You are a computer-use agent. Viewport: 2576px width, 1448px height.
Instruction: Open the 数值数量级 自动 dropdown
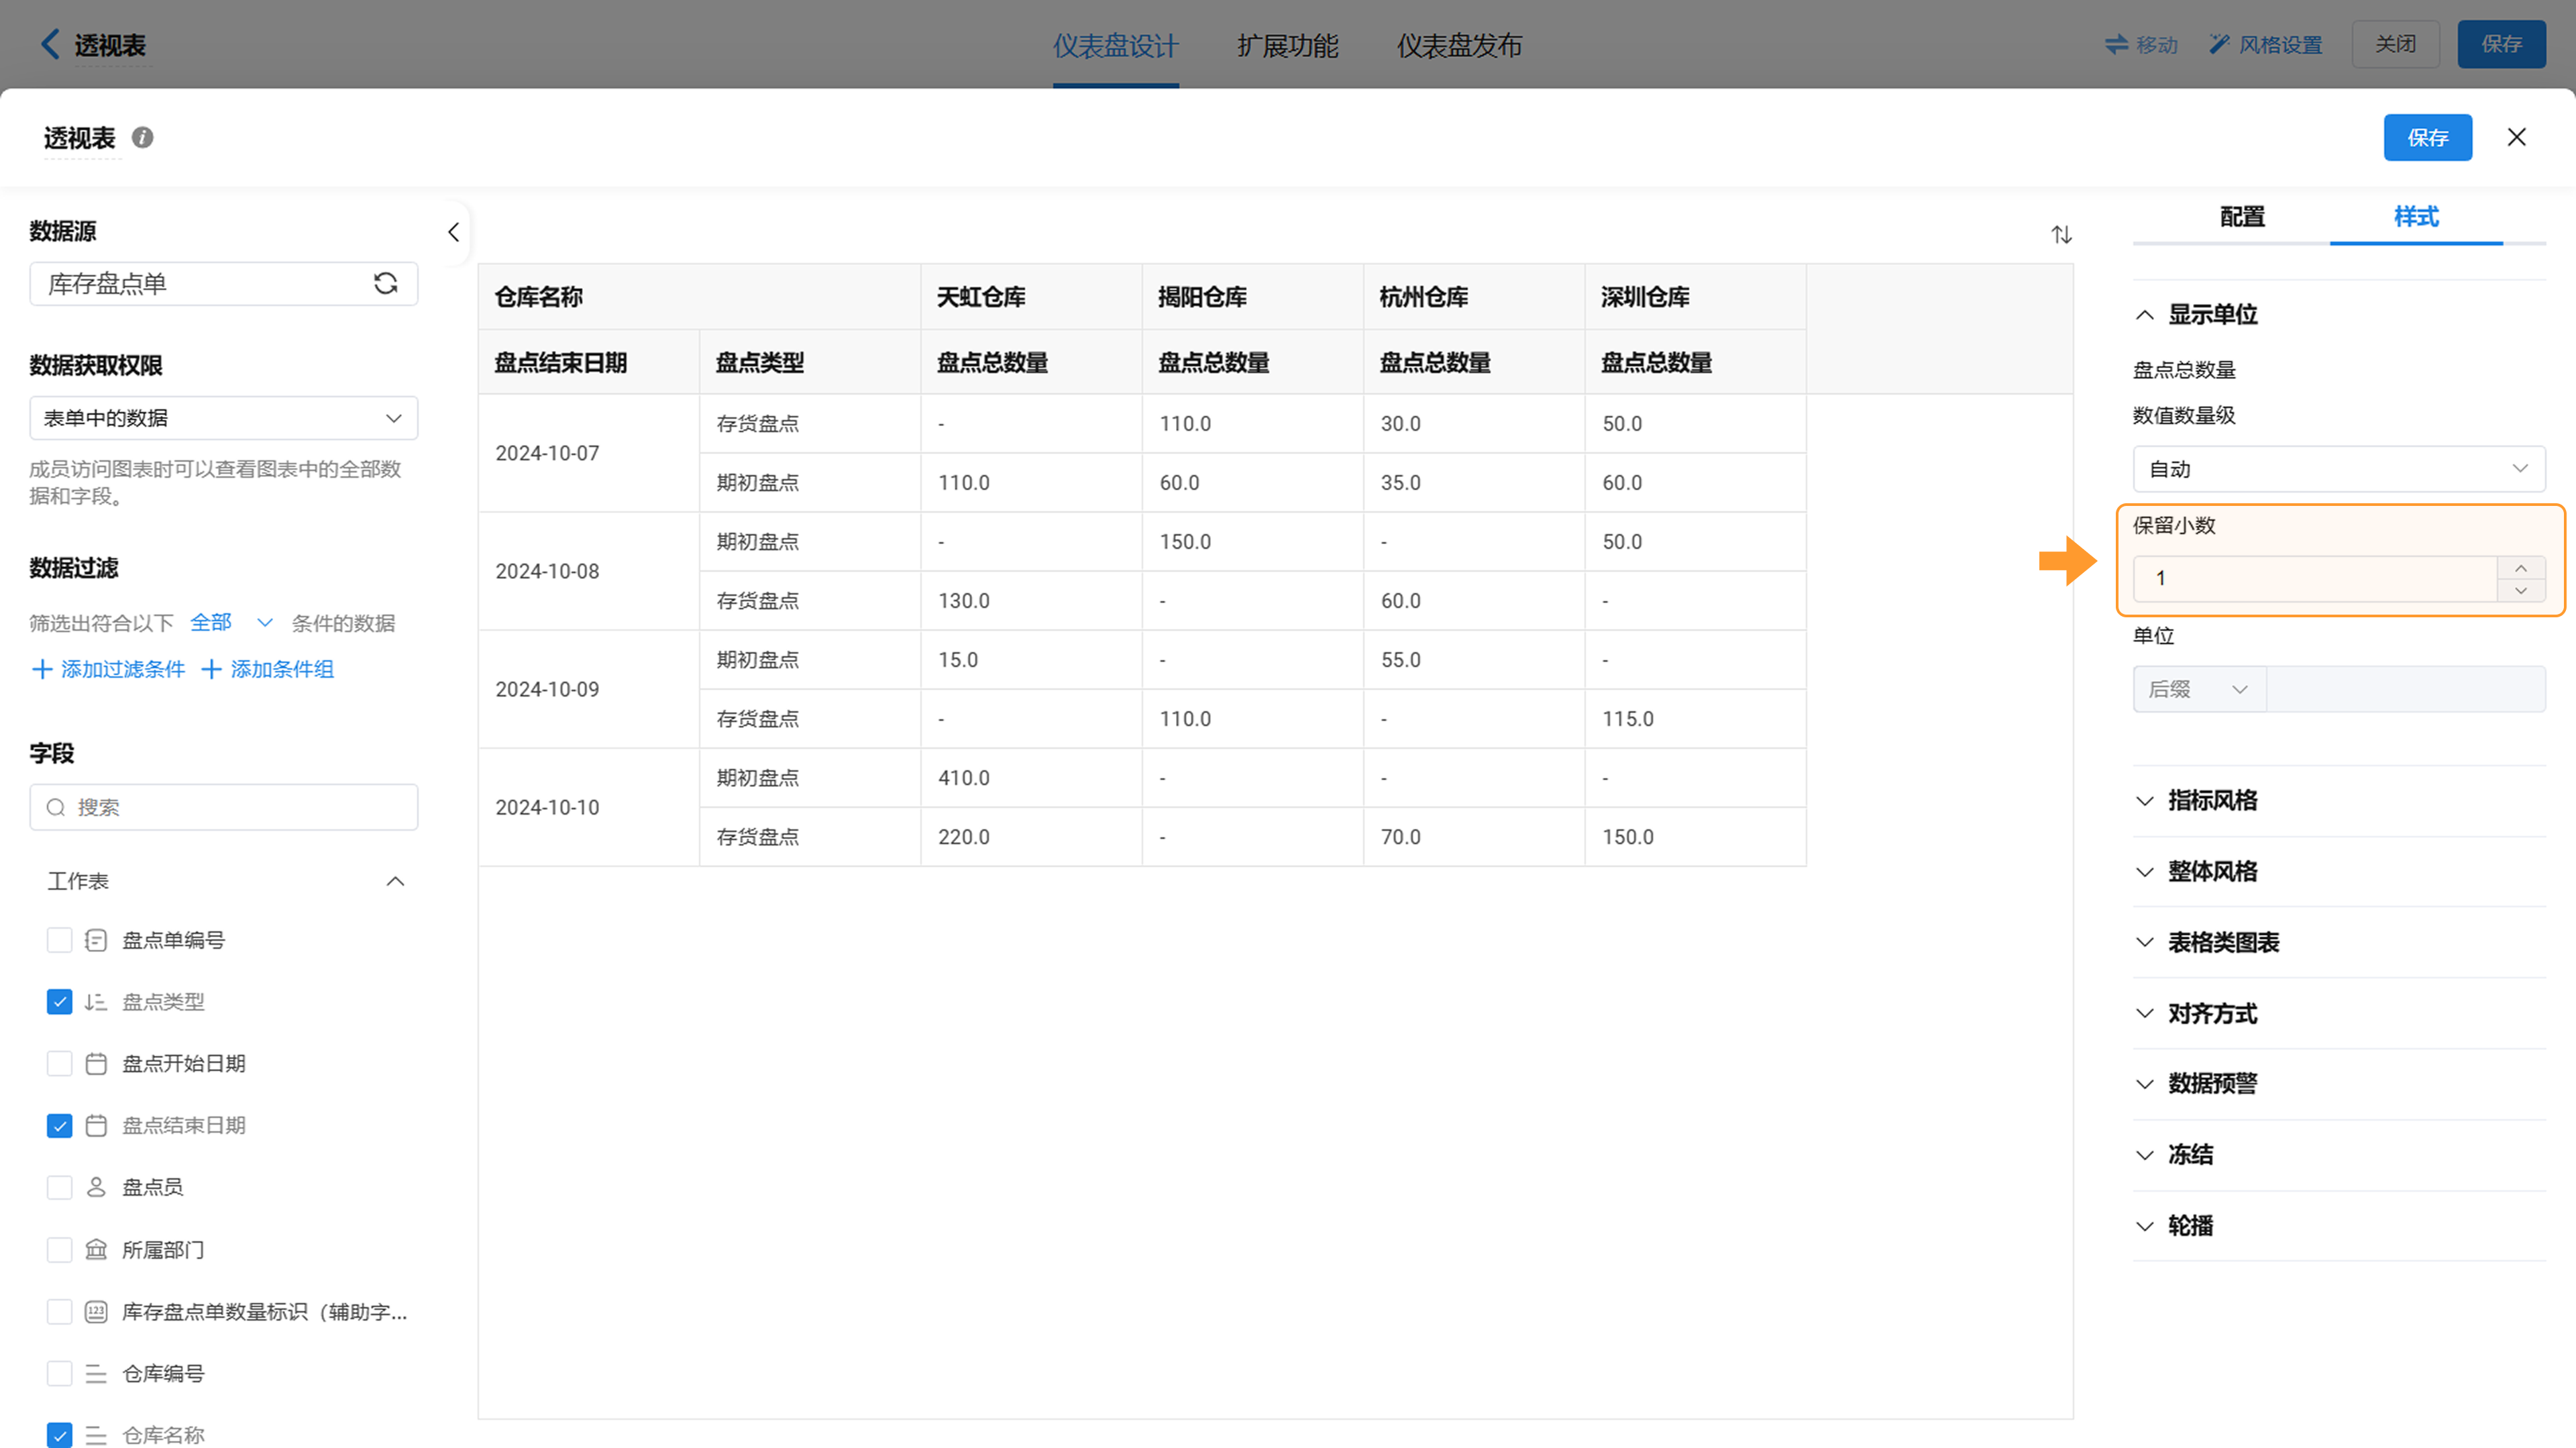[2339, 469]
